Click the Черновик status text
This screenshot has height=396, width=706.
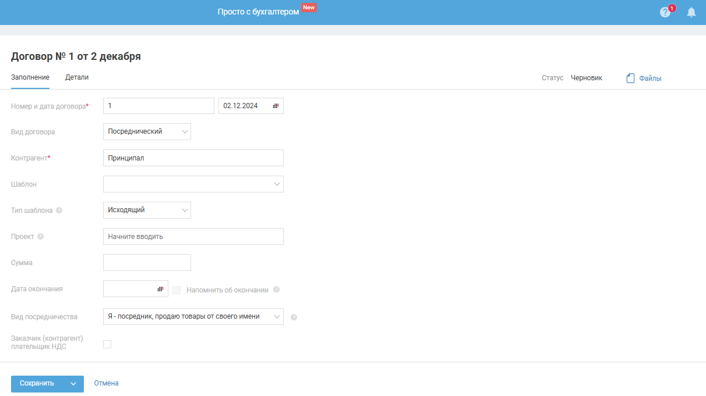click(x=587, y=78)
